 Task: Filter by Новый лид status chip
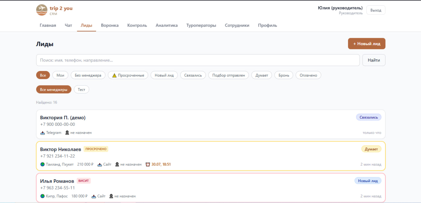(x=164, y=75)
